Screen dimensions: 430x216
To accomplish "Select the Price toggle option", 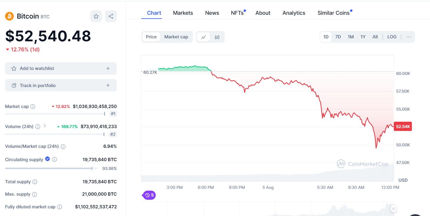I will (x=151, y=37).
